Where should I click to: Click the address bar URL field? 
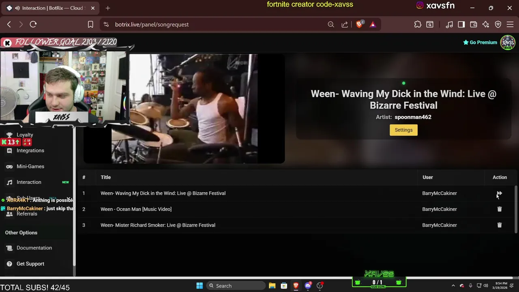tap(215, 24)
